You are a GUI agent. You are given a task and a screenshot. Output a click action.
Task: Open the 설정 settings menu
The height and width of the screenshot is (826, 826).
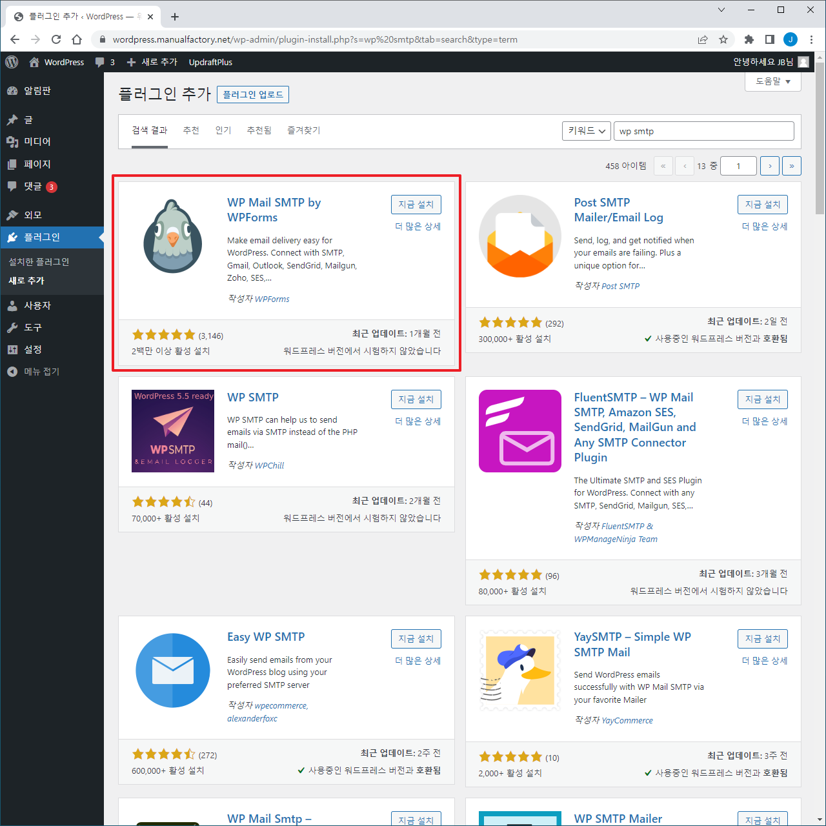pyautogui.click(x=52, y=349)
